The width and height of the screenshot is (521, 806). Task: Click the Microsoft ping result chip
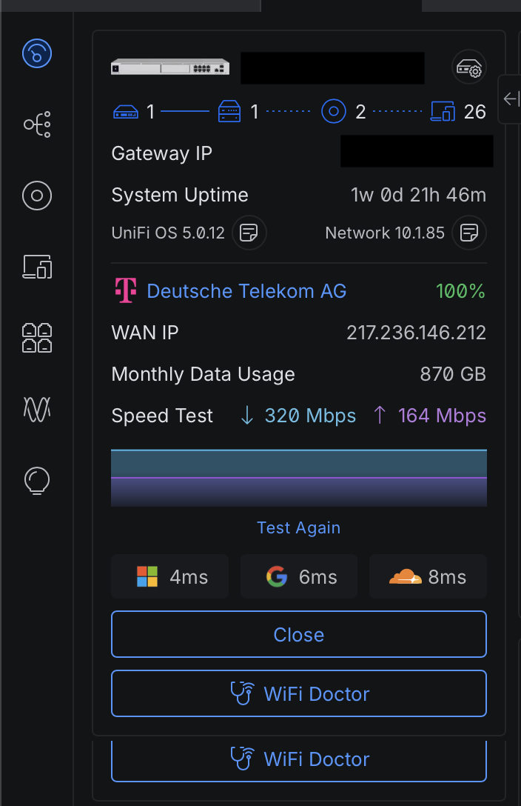[169, 576]
